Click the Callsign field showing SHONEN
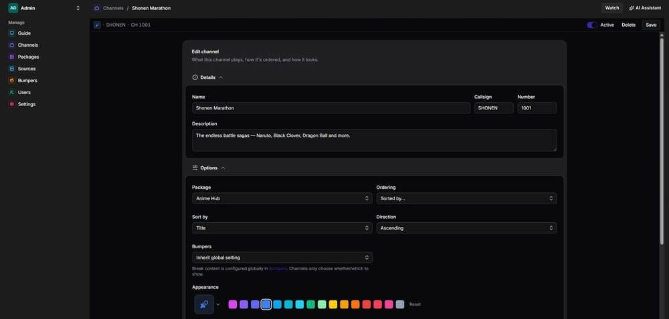This screenshot has height=319, width=669. (x=494, y=108)
